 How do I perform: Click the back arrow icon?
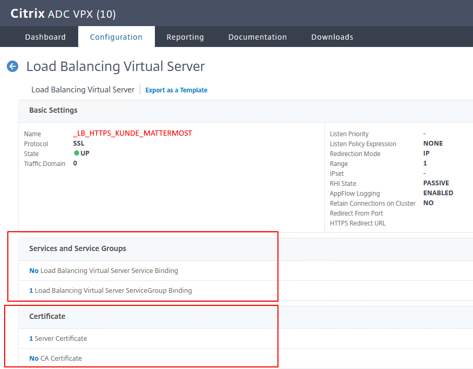[x=13, y=66]
